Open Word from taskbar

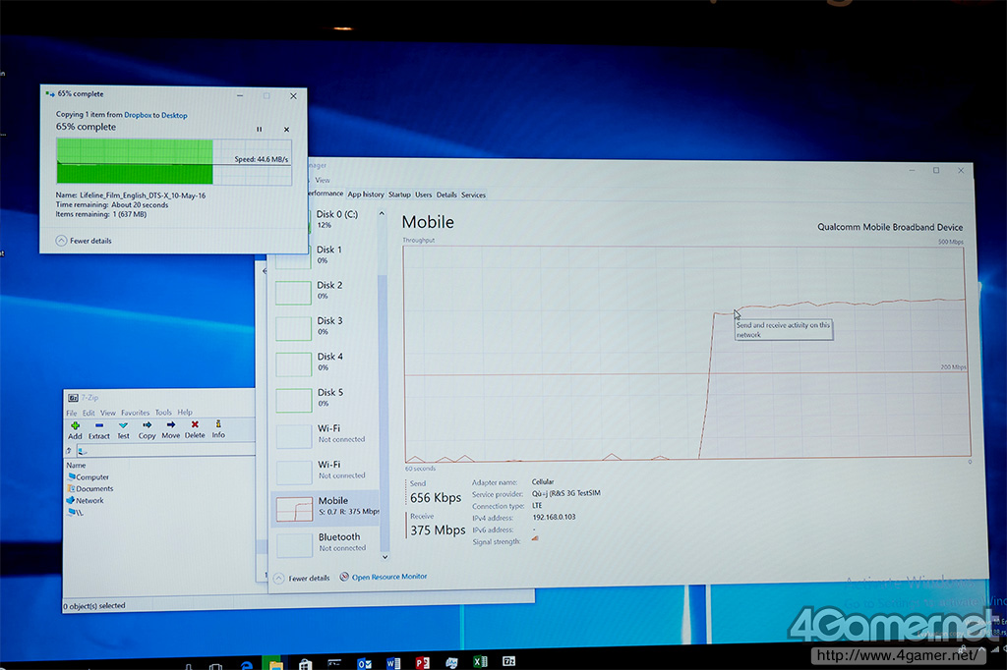point(393,663)
